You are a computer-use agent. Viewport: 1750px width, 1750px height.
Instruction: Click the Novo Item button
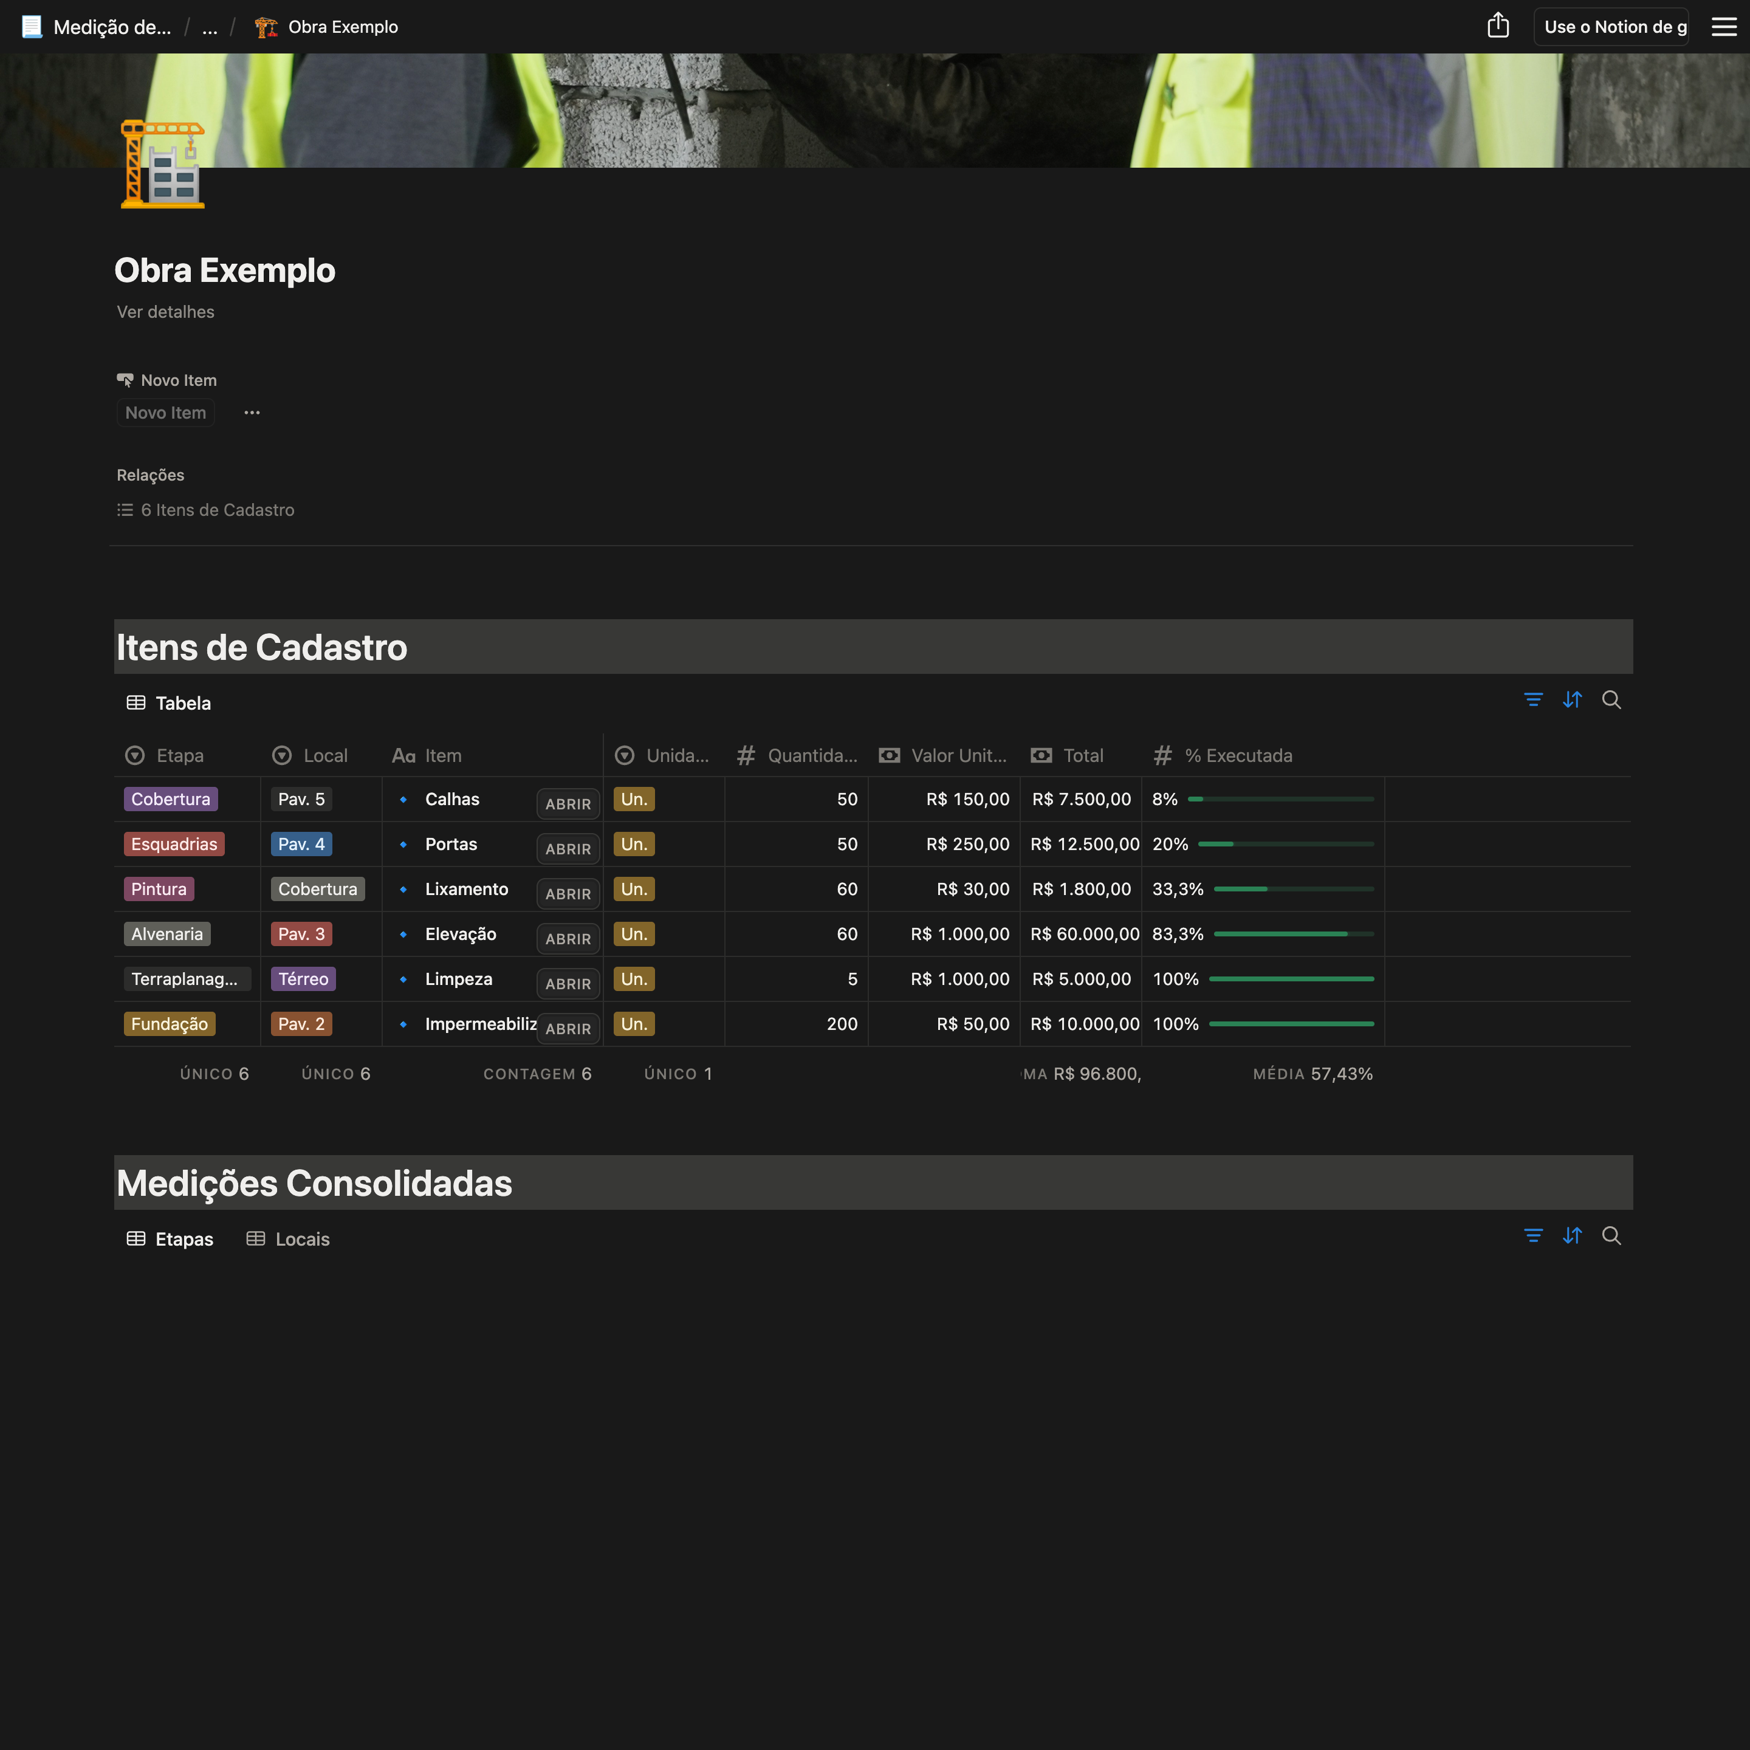pyautogui.click(x=166, y=413)
